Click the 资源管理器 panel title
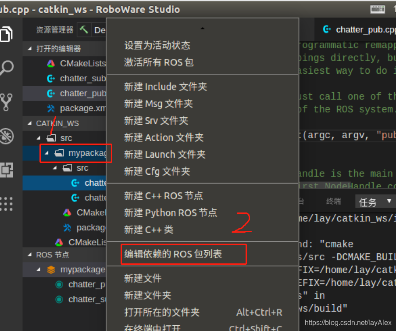This screenshot has height=331, width=396. [54, 30]
